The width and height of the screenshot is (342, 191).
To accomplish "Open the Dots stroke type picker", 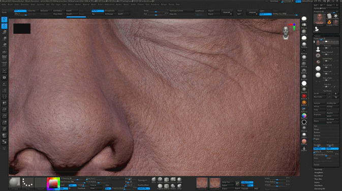I will click(27, 183).
